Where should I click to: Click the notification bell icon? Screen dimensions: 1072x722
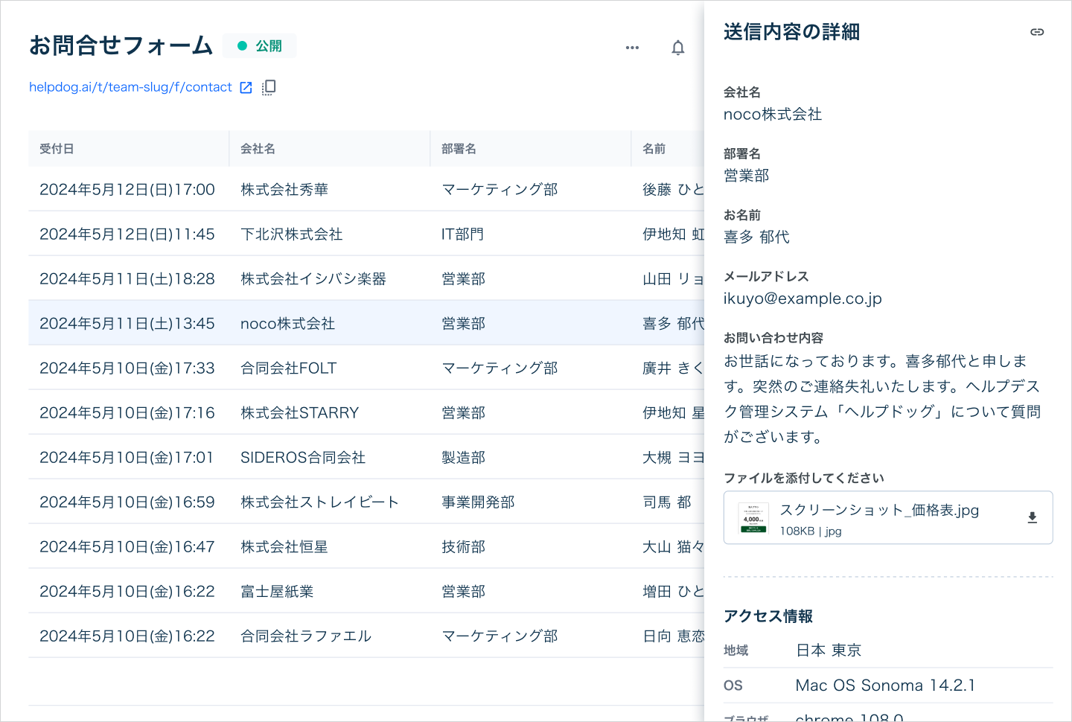(677, 48)
